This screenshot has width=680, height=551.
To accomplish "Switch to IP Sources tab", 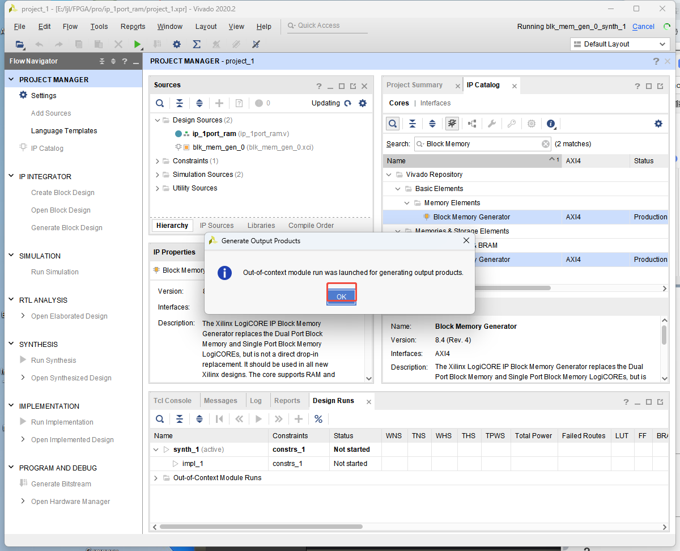I will click(x=216, y=226).
